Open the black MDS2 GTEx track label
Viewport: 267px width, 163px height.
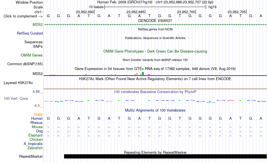pos(38,74)
